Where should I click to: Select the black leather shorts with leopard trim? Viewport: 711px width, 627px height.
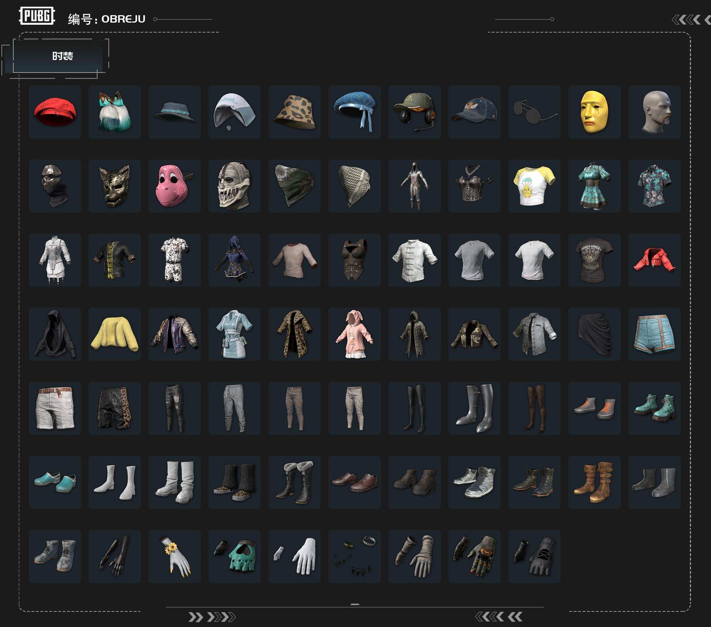pos(114,408)
